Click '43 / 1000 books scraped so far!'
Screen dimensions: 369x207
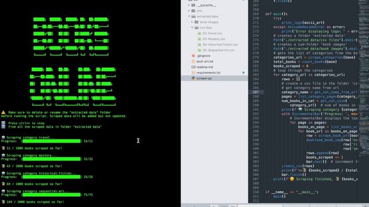34,166
